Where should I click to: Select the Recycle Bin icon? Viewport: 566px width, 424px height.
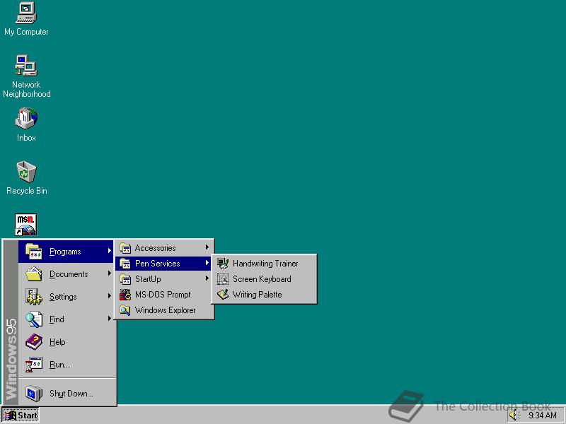click(x=26, y=172)
